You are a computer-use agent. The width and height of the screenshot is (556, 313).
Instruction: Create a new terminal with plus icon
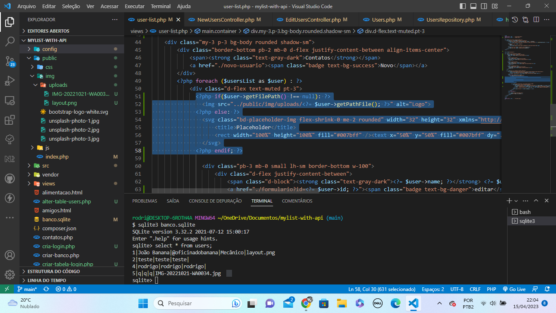(x=509, y=201)
